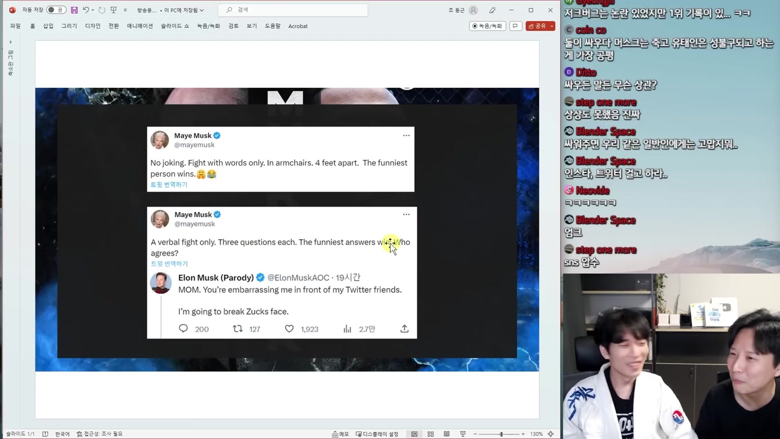This screenshot has height=439, width=780.
Task: Adjust the zoom slider in status bar
Action: pyautogui.click(x=499, y=434)
